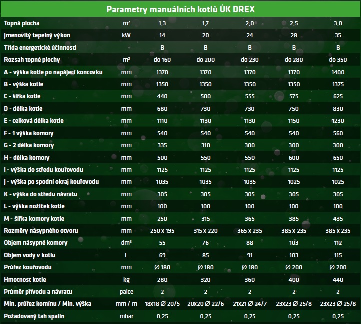The height and width of the screenshot is (324, 361).
Task: Click the 'Jmenovitý tepelný výkon' label
Action: click(37, 35)
